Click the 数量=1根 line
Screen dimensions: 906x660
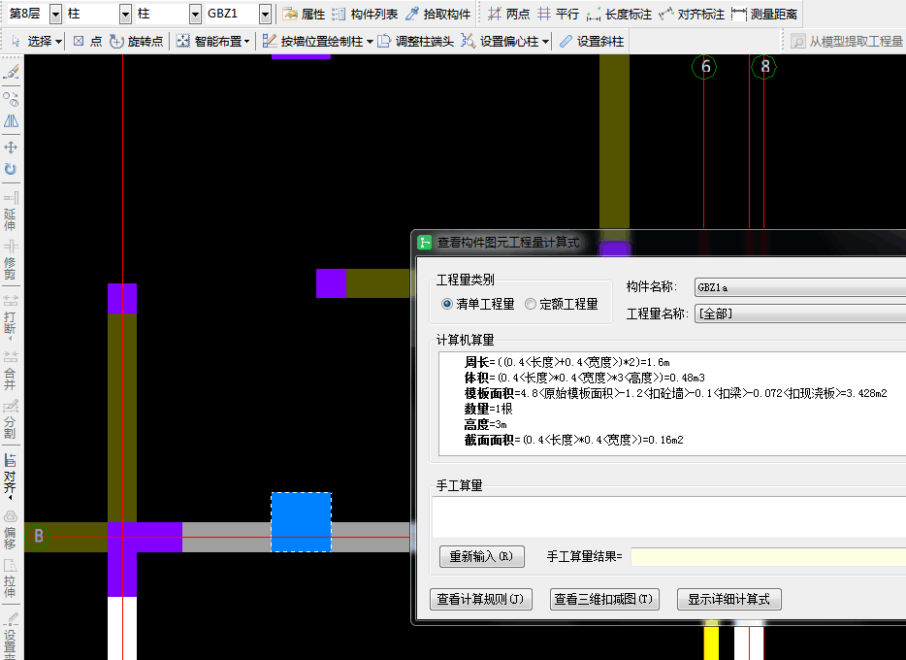[488, 410]
